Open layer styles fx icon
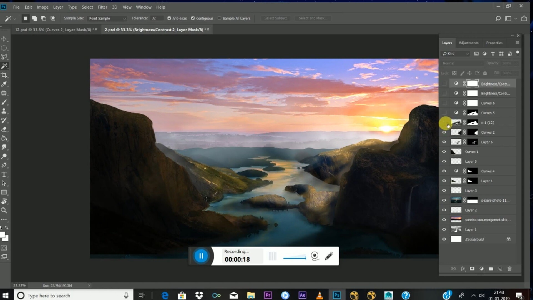This screenshot has width=533, height=300. pyautogui.click(x=463, y=269)
